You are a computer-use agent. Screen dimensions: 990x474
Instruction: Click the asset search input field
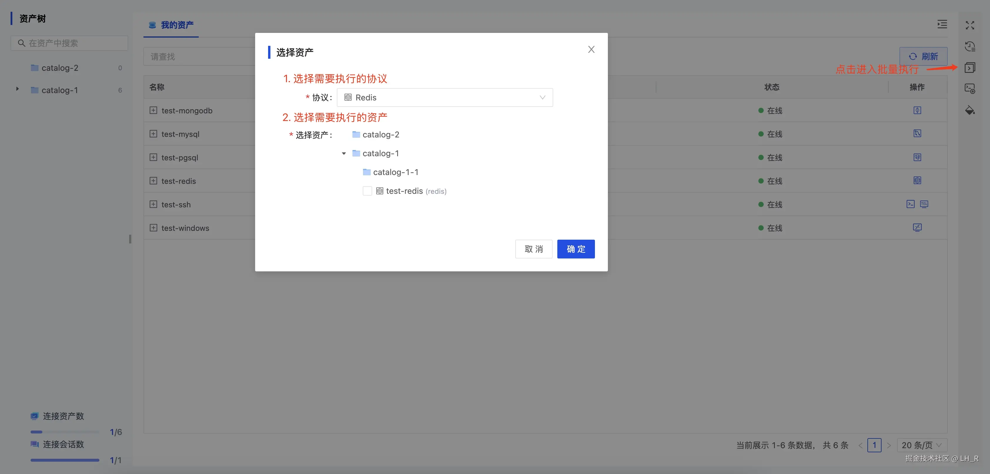click(x=69, y=43)
